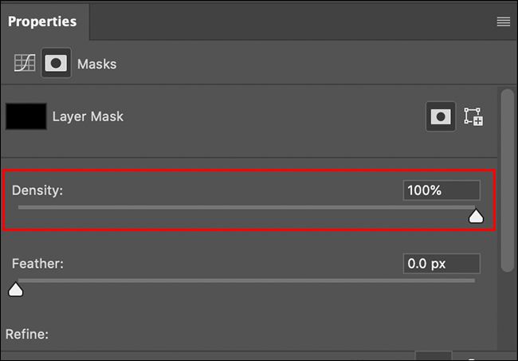Screen dimensions: 518x361
Task: Add a vector mask using its icon
Action: pos(473,116)
